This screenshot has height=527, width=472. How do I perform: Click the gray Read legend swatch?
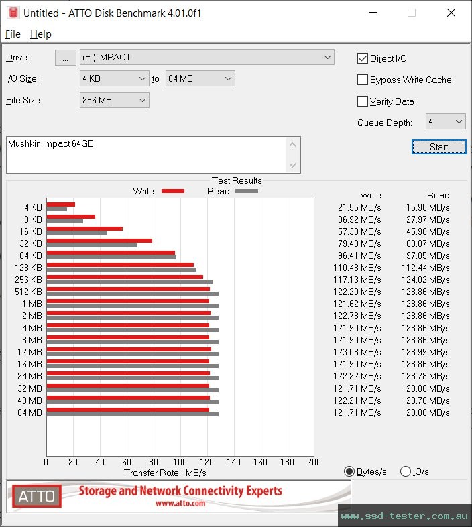247,191
